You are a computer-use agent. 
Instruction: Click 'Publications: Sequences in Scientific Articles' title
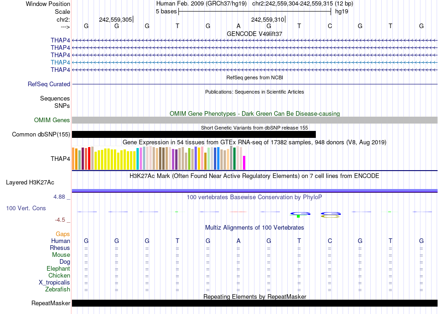(x=255, y=92)
